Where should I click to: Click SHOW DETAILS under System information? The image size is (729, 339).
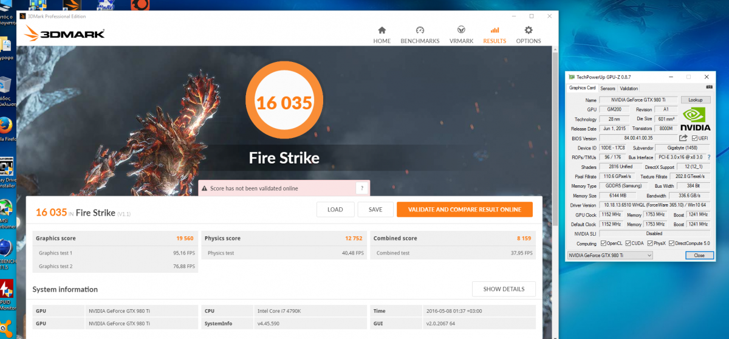click(x=504, y=289)
